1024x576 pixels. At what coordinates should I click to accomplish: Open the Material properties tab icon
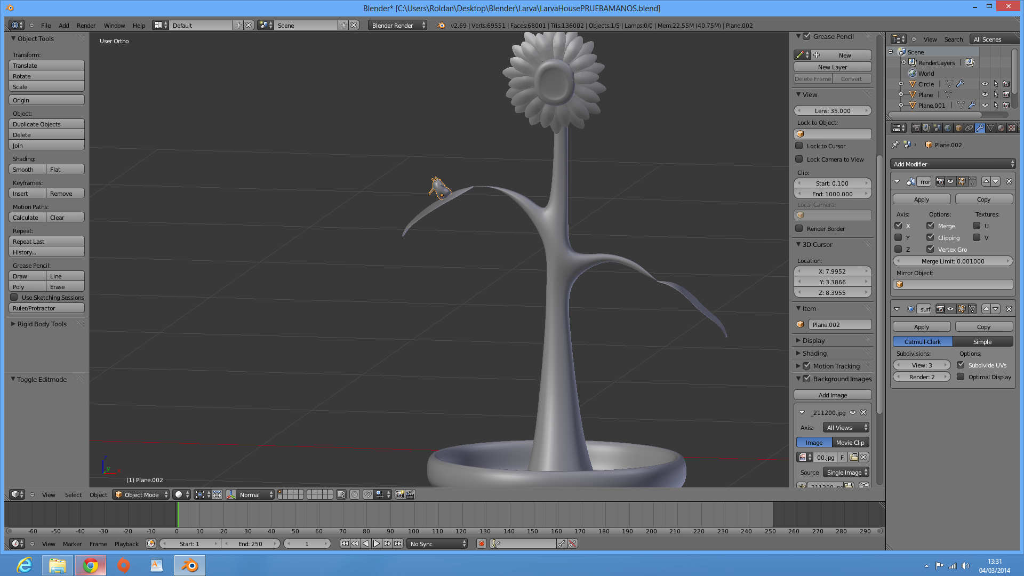pyautogui.click(x=1001, y=128)
